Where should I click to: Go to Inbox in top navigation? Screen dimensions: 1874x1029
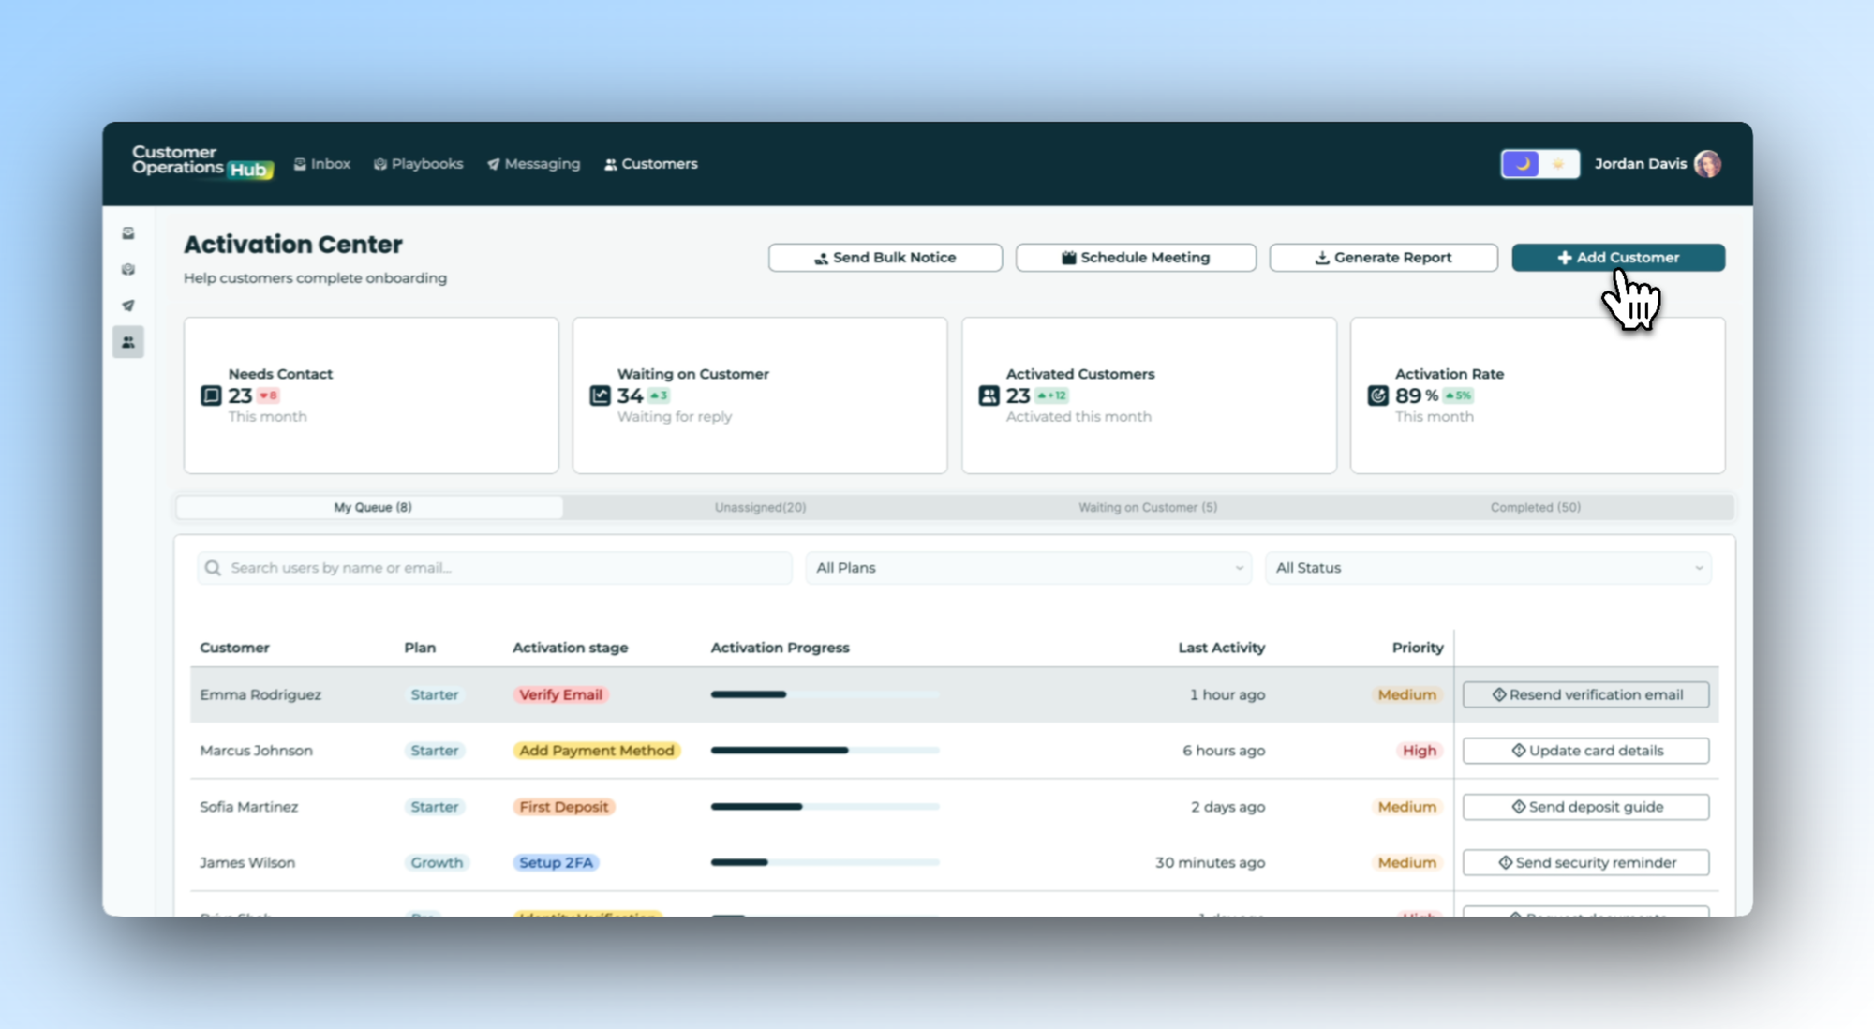pos(321,164)
